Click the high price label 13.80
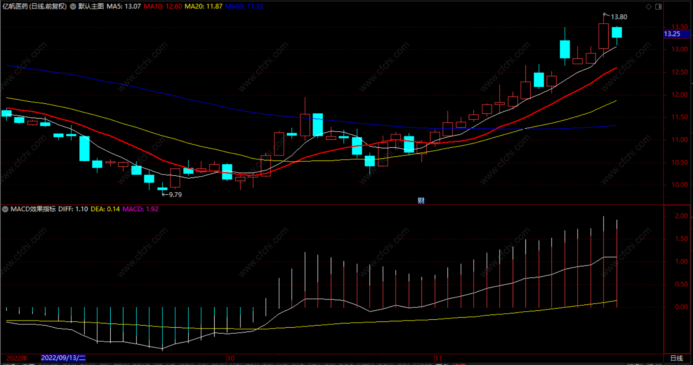This screenshot has width=693, height=365. [619, 17]
